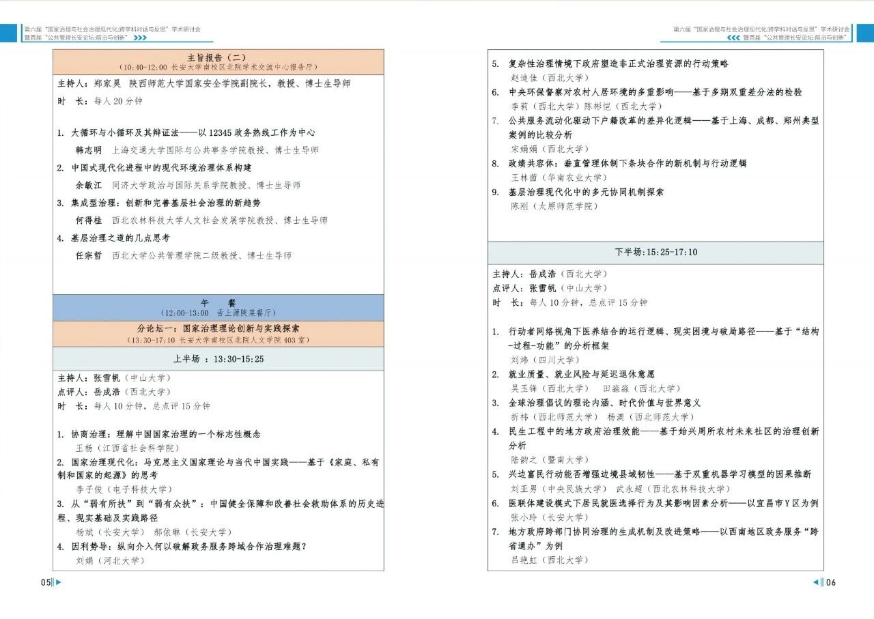The image size is (874, 619).
Task: Click the triple right chevrons in left header
Action: tap(139, 38)
